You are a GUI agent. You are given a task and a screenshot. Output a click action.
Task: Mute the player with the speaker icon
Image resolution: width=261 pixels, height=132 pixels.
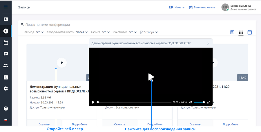(x=191, y=102)
